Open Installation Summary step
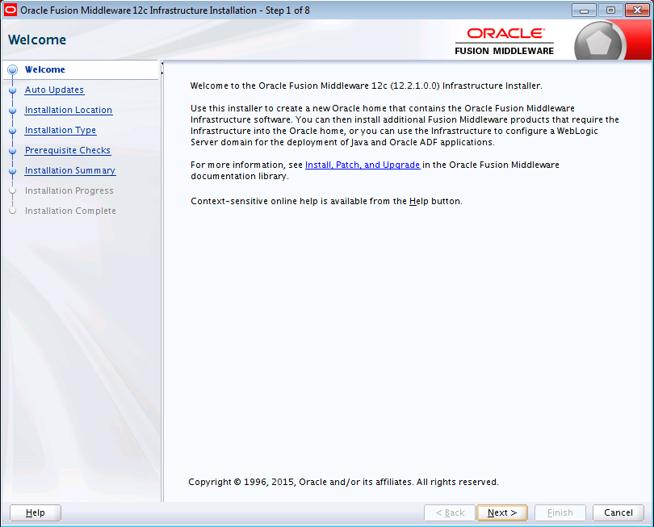This screenshot has height=527, width=654. (70, 170)
